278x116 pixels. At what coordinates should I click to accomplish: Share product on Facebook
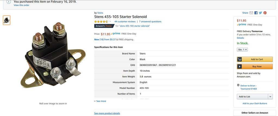pyautogui.click(x=256, y=13)
